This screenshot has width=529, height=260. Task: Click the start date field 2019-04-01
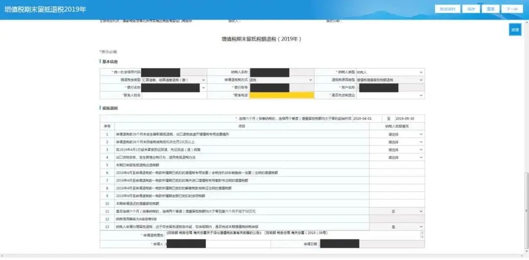(367, 118)
